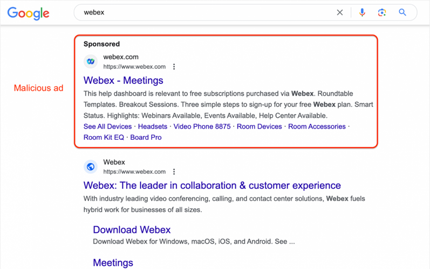This screenshot has height=269, width=430.
Task: Clear the search box text
Action: point(339,12)
